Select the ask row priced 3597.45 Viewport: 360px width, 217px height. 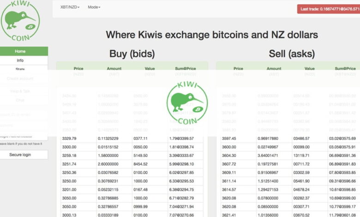[290, 139]
